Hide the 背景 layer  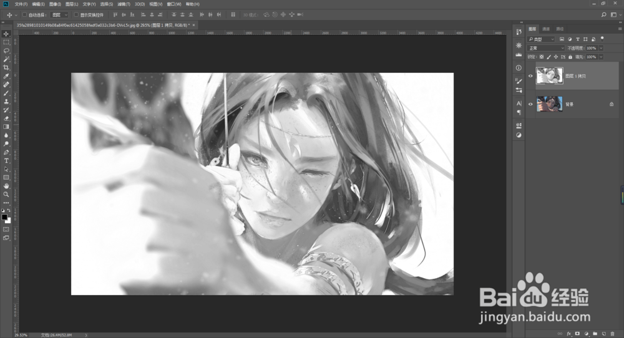click(x=530, y=104)
